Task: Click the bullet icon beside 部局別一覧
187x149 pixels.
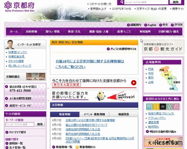Action: [x=7, y=143]
